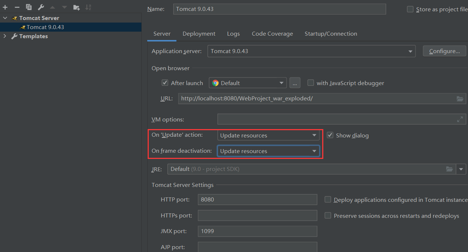Select Tomcat 9.0.43 configuration item
The width and height of the screenshot is (468, 252).
(71, 27)
